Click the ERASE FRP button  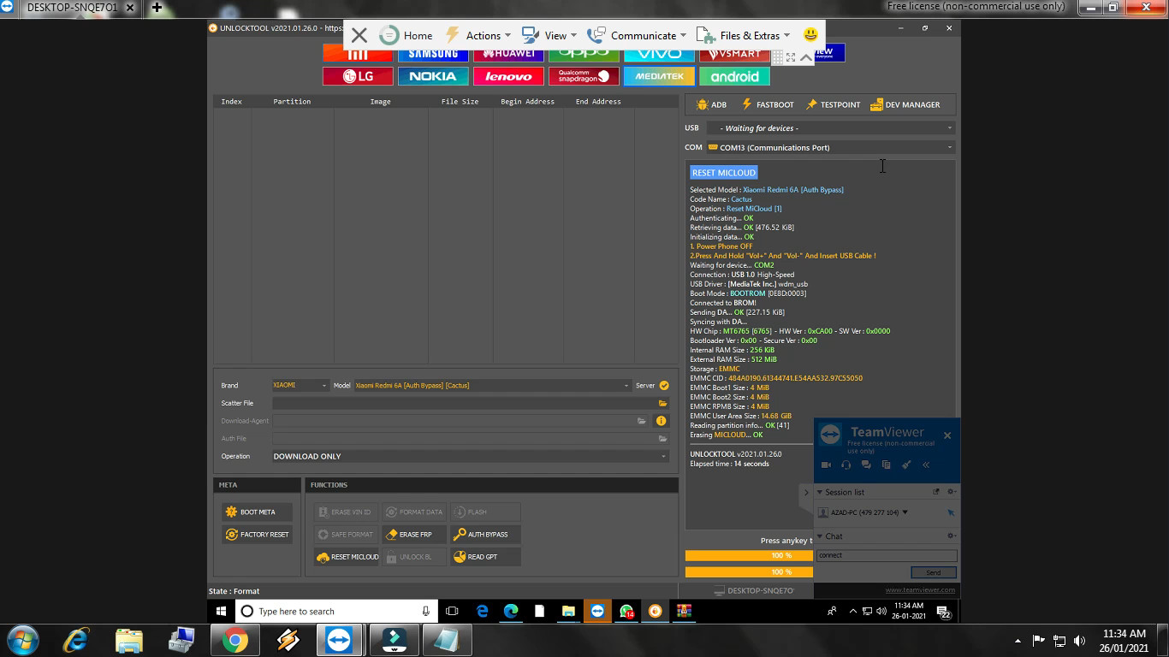pyautogui.click(x=414, y=534)
